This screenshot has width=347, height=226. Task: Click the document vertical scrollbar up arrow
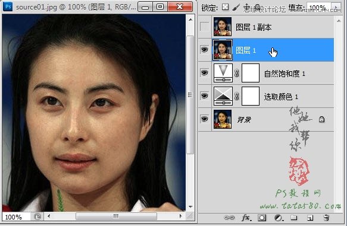190,20
